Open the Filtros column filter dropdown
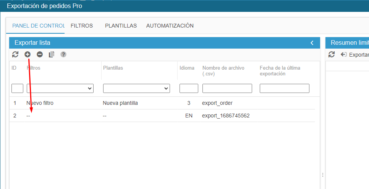Image resolution: width=369 pixels, height=189 pixels. click(x=60, y=88)
